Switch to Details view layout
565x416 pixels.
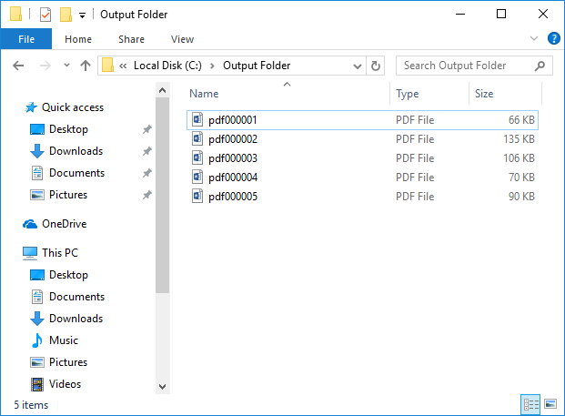pyautogui.click(x=530, y=404)
